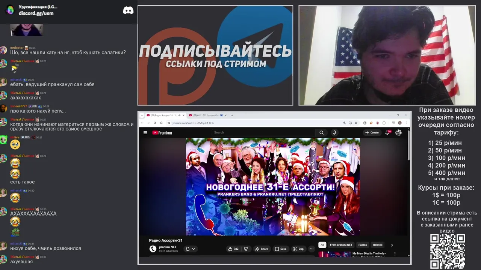The height and width of the screenshot is (270, 481).
Task: Open options for Me Mum Died video
Action: (x=395, y=254)
